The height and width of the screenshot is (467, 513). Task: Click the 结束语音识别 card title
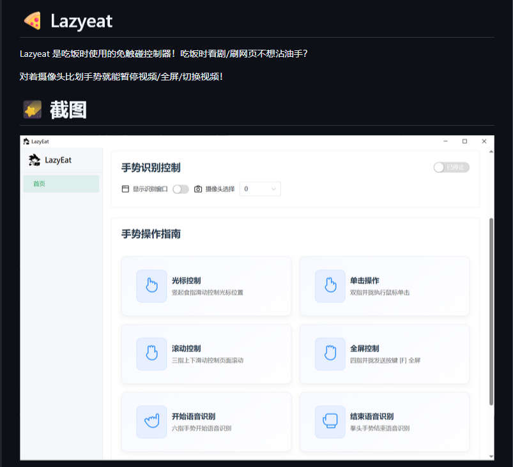point(372,417)
